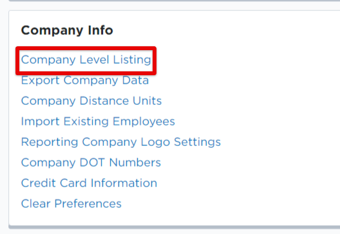Select Company Distance Units

tap(91, 101)
